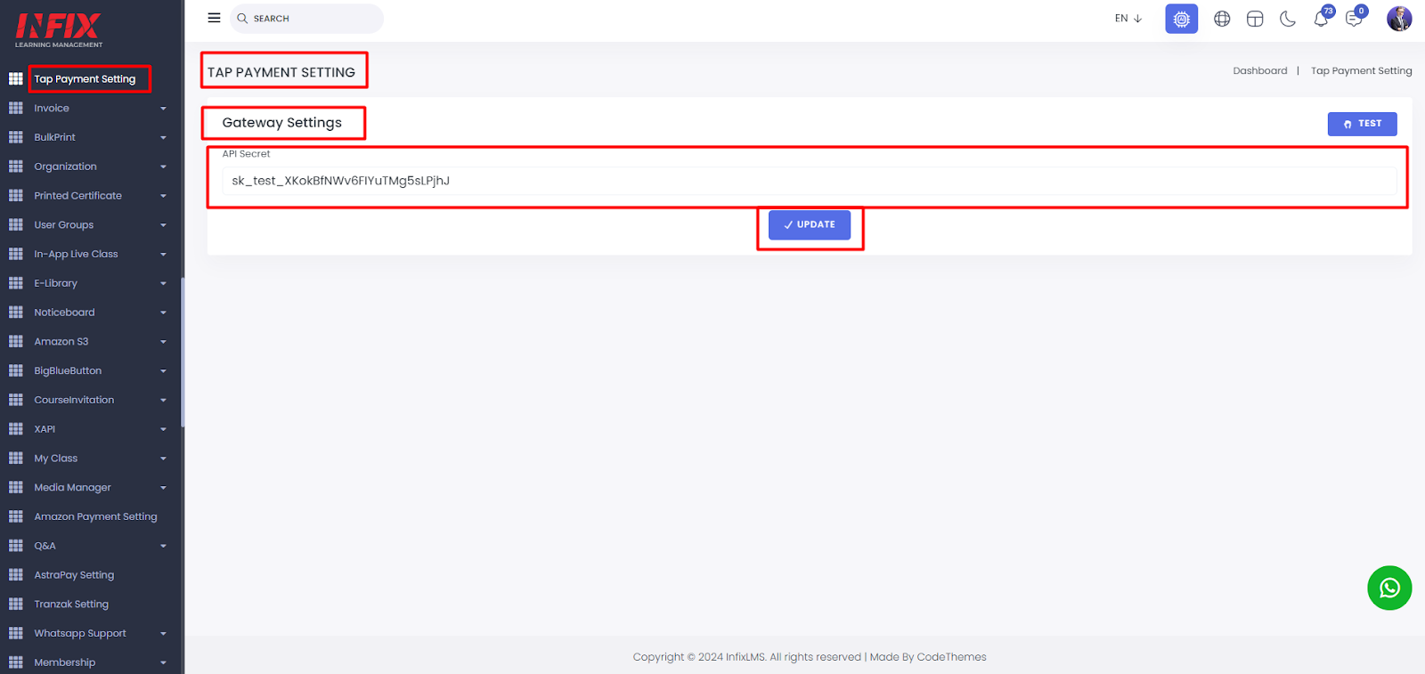Click the grid icon beside BulkPrint
Image resolution: width=1425 pixels, height=674 pixels.
tap(16, 137)
